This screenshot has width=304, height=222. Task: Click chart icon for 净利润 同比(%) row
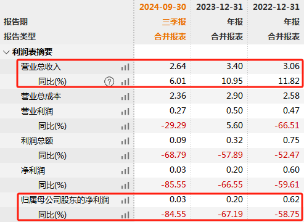pos(125,186)
